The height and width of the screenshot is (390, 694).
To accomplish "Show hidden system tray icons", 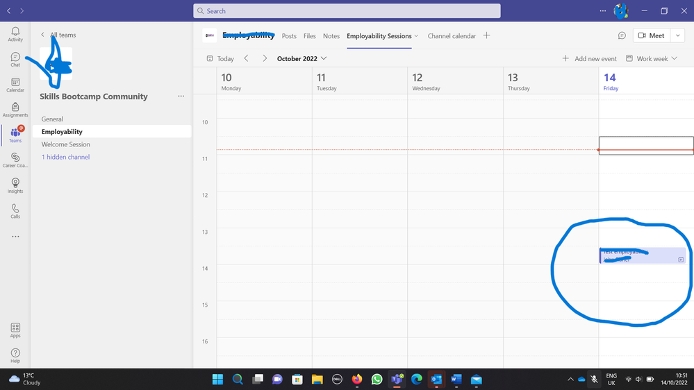I will 570,379.
